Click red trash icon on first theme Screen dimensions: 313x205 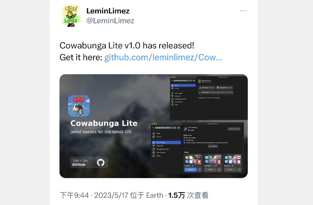[199, 170]
